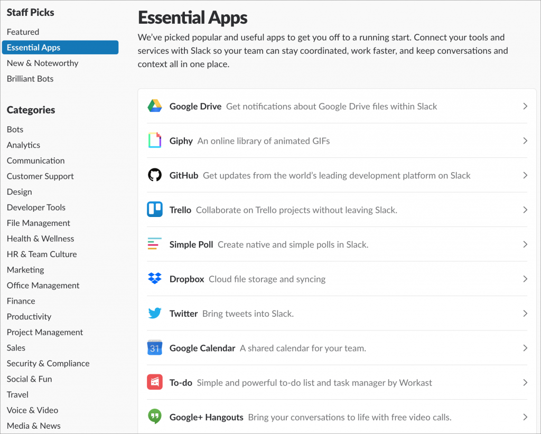Browse the Bots category
Screen dimensions: 541x434
pos(15,129)
